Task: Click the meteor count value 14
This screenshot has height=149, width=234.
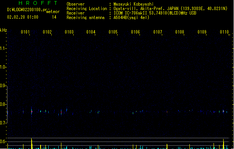Action: coord(54,17)
